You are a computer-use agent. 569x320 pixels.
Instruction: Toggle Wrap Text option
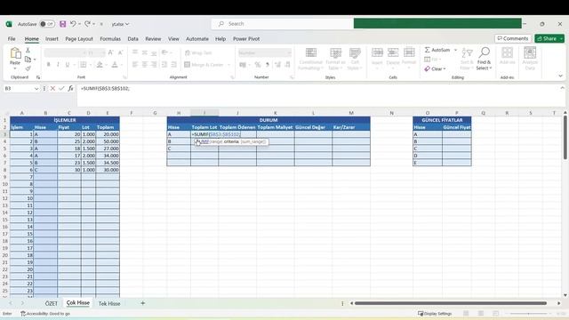198,53
